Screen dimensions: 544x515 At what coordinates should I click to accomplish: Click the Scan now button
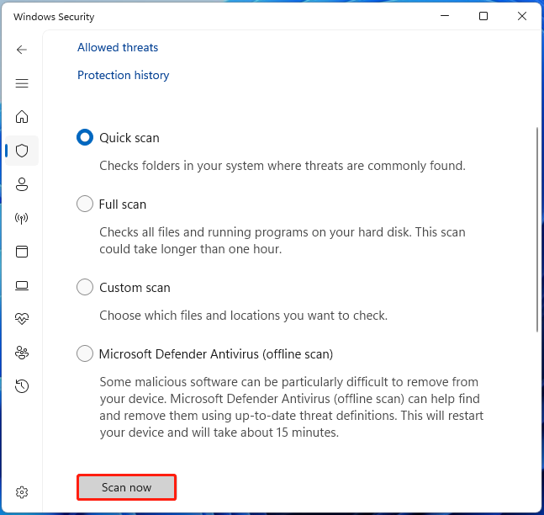point(127,487)
